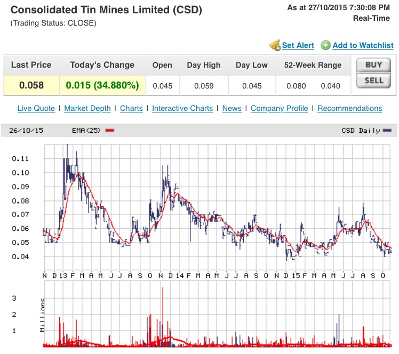This screenshot has height=354, width=399.
Task: Switch to the Charts link
Action: [x=131, y=108]
